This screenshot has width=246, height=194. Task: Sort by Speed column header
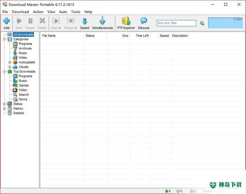coord(164,36)
